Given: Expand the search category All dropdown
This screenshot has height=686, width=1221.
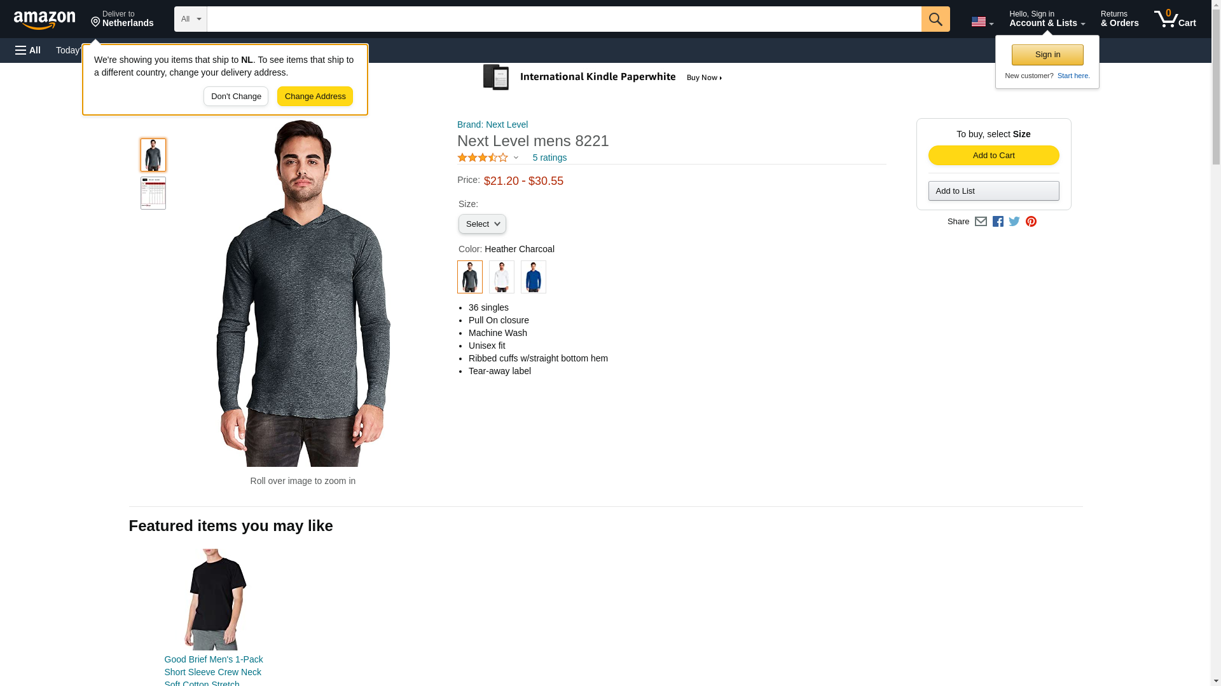Looking at the screenshot, I should (x=191, y=19).
